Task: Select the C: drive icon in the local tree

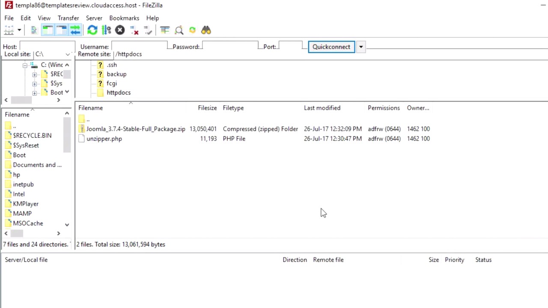Action: [x=34, y=65]
